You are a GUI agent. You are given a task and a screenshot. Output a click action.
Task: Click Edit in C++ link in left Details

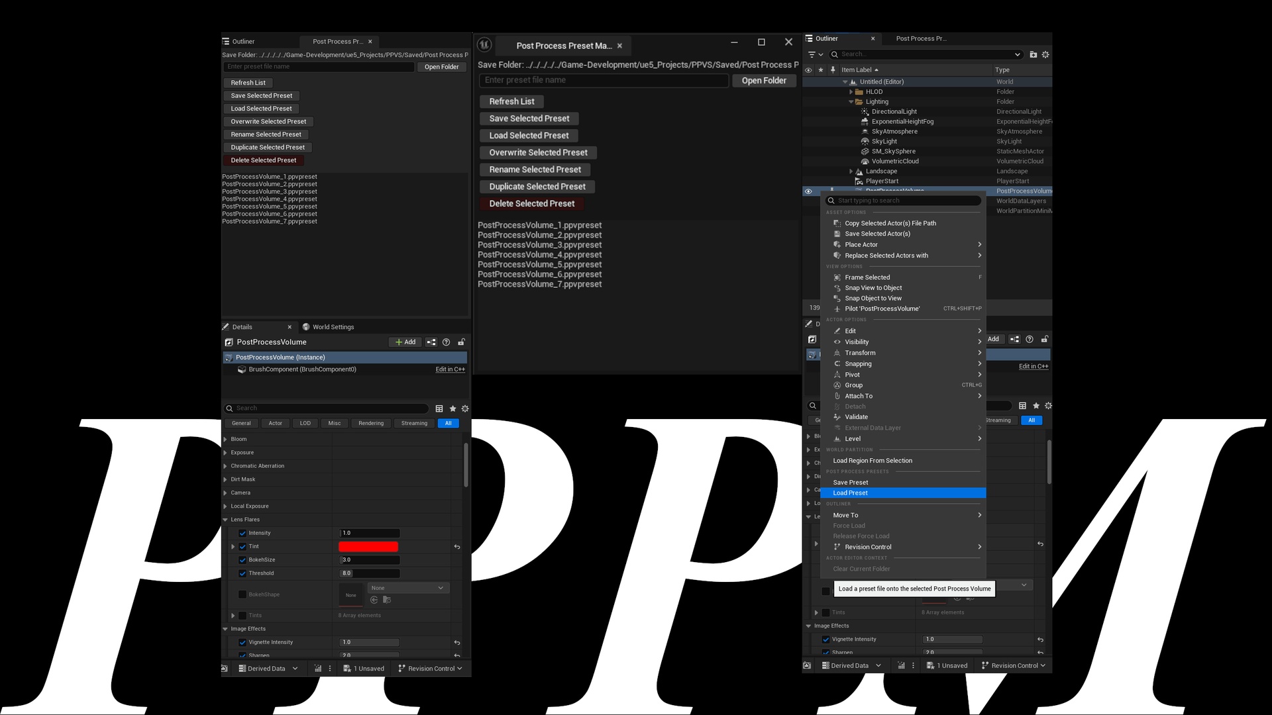tap(450, 369)
